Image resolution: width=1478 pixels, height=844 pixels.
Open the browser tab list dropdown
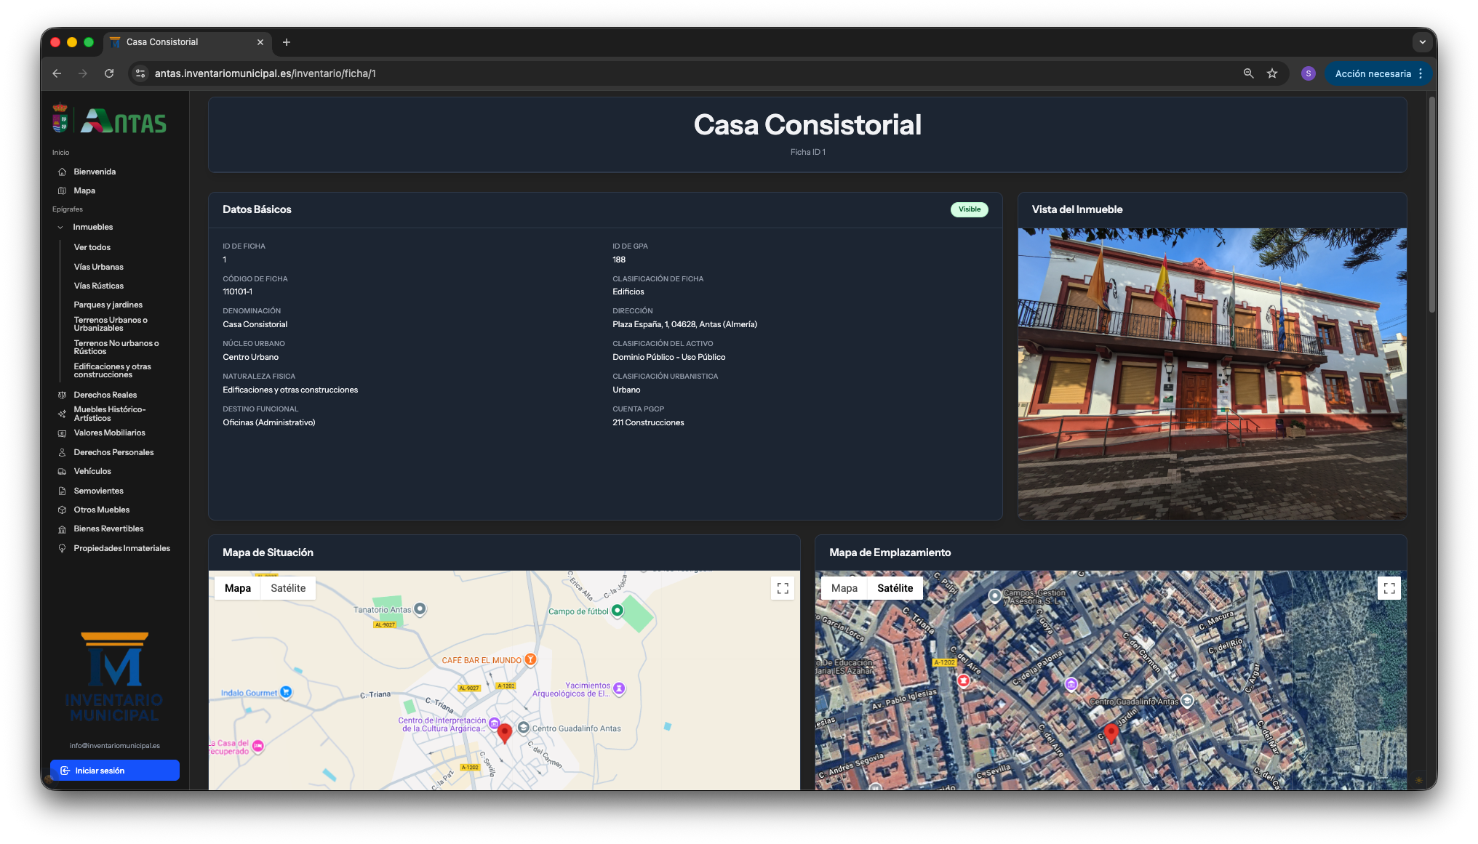click(1423, 42)
